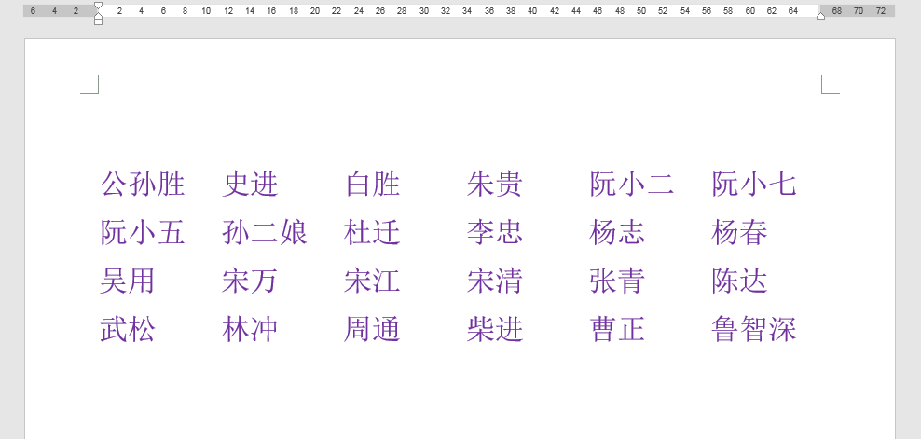Screen dimensions: 921x439
Task: Click the ruler at mark 32
Action: 446,10
